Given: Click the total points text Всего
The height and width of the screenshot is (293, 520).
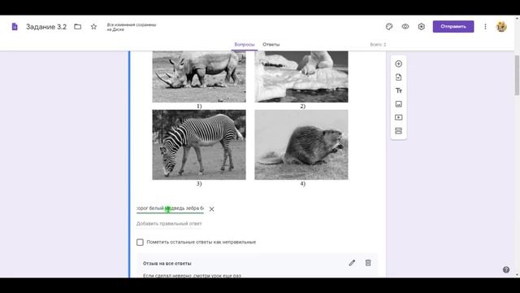Looking at the screenshot, I should pos(378,45).
